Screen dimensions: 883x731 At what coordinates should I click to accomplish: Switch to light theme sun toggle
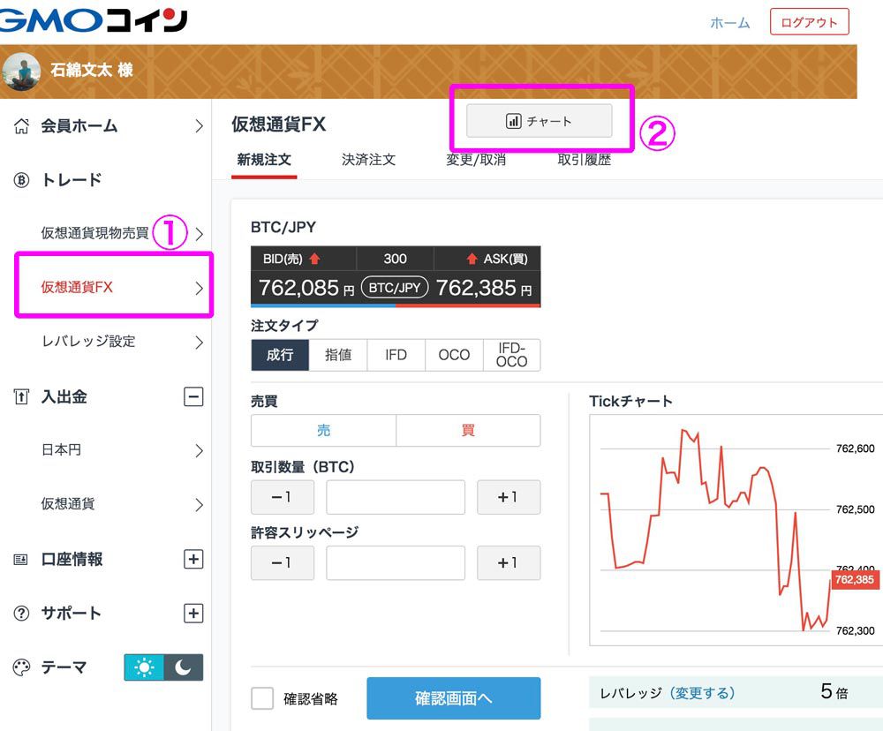point(144,667)
